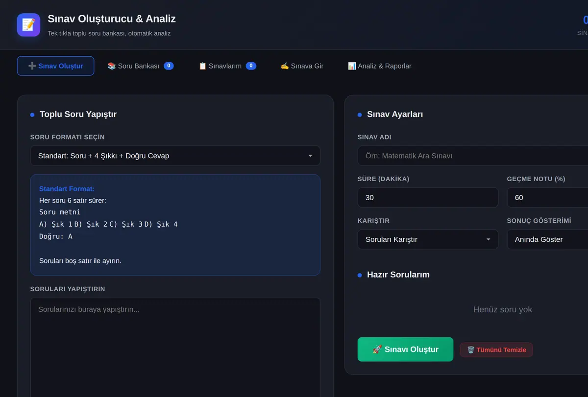Click the notepad app logo icon
588x397 pixels.
(x=28, y=24)
